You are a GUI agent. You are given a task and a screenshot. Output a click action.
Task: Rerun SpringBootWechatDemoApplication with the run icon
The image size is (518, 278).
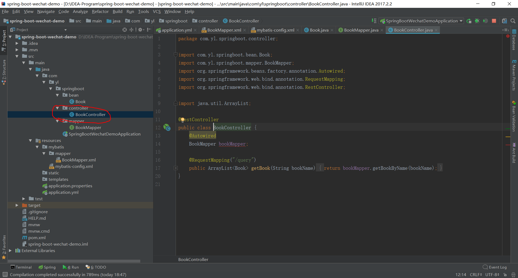point(469,21)
